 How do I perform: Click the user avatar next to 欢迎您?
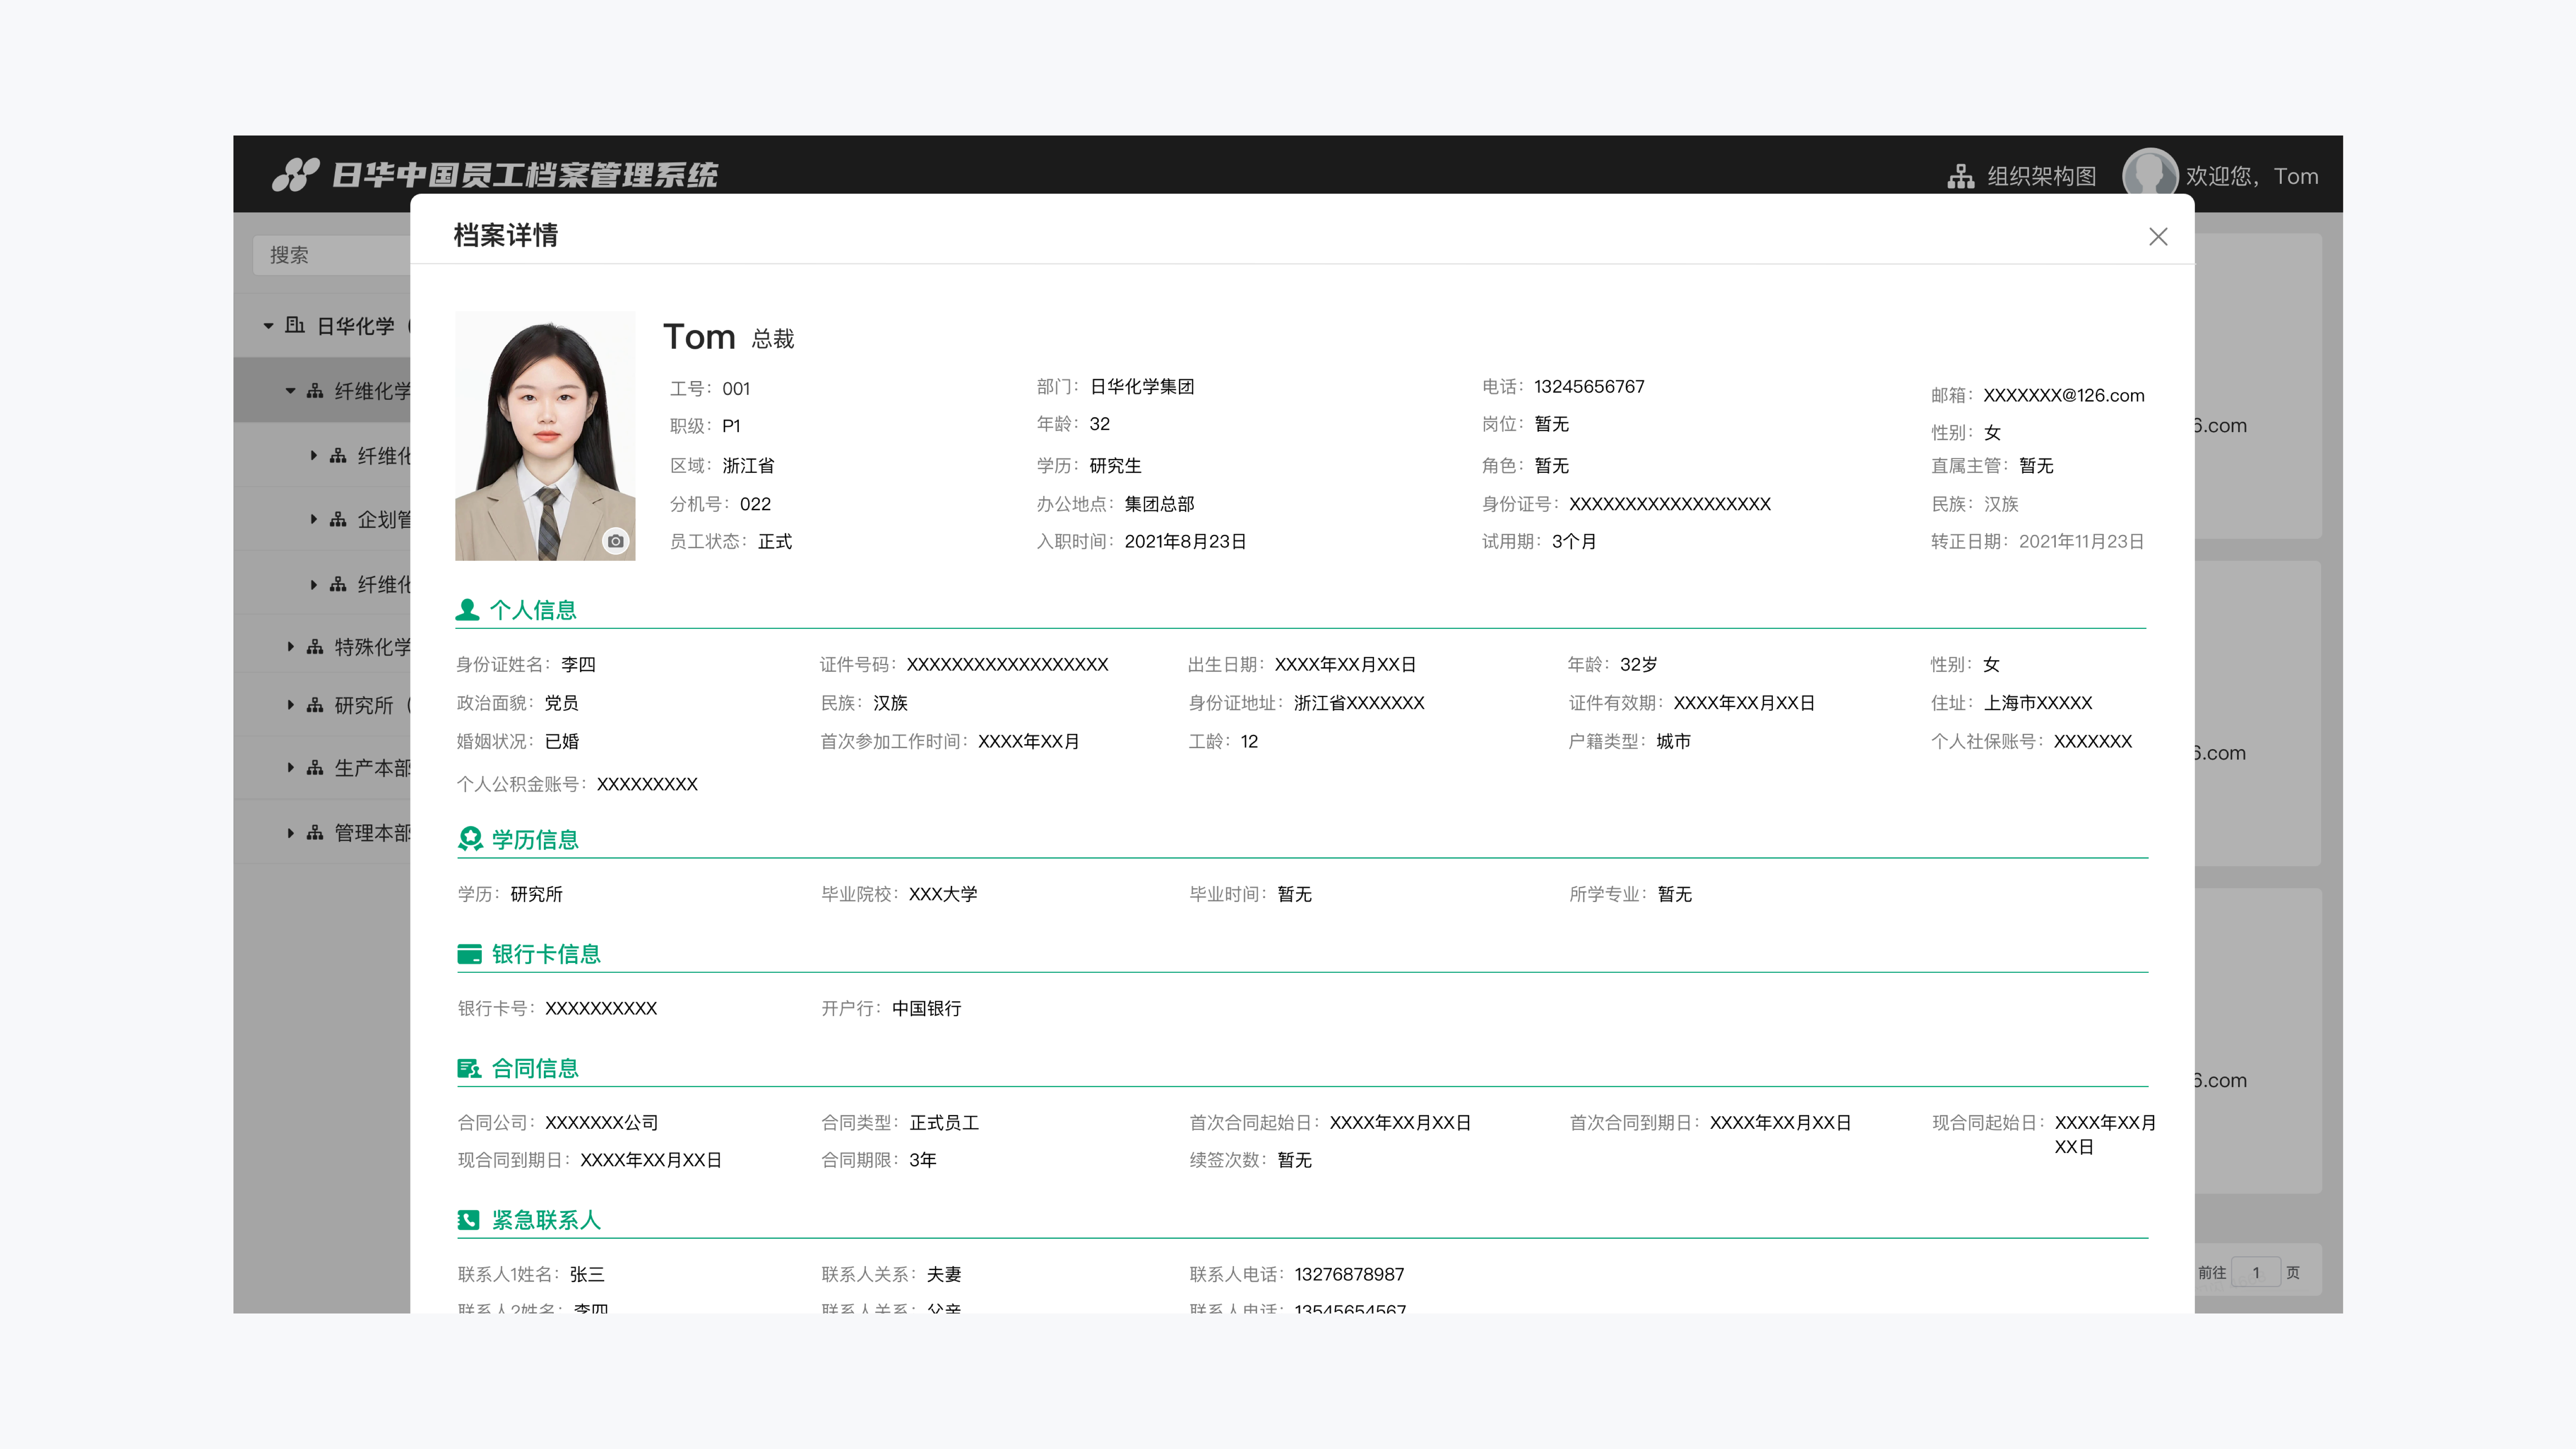pos(2149,175)
